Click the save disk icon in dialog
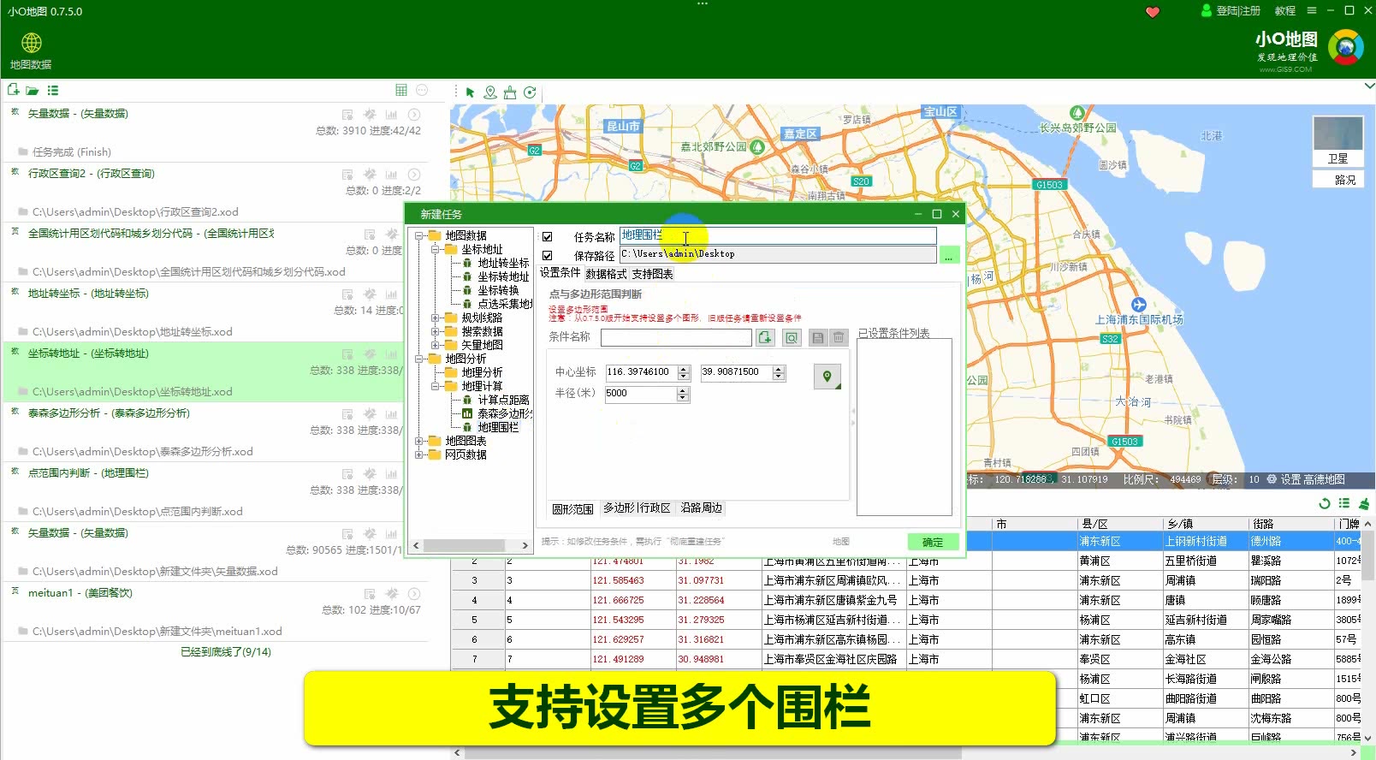This screenshot has width=1376, height=760. tap(818, 338)
